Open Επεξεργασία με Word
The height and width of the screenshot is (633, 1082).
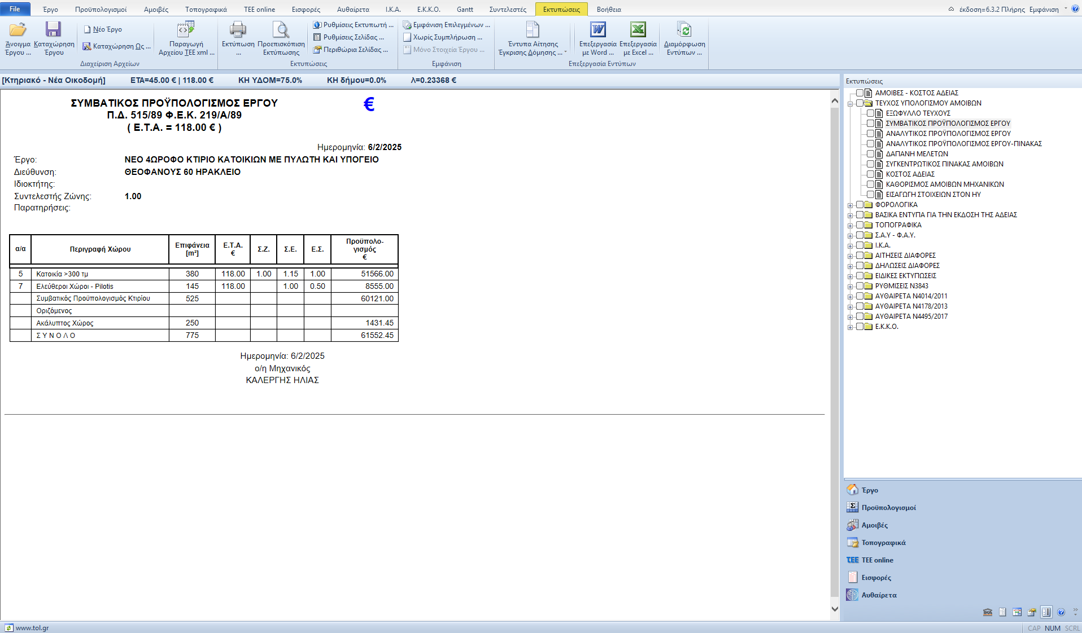(597, 30)
